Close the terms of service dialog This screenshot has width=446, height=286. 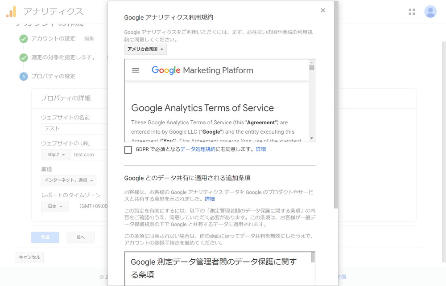pyautogui.click(x=323, y=10)
